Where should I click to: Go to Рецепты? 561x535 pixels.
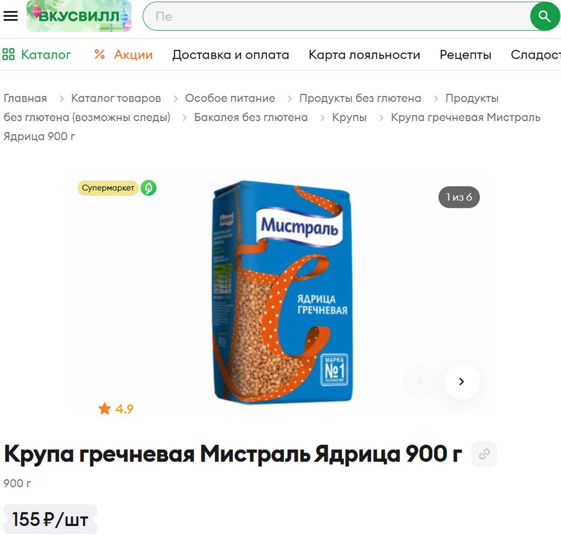(465, 55)
